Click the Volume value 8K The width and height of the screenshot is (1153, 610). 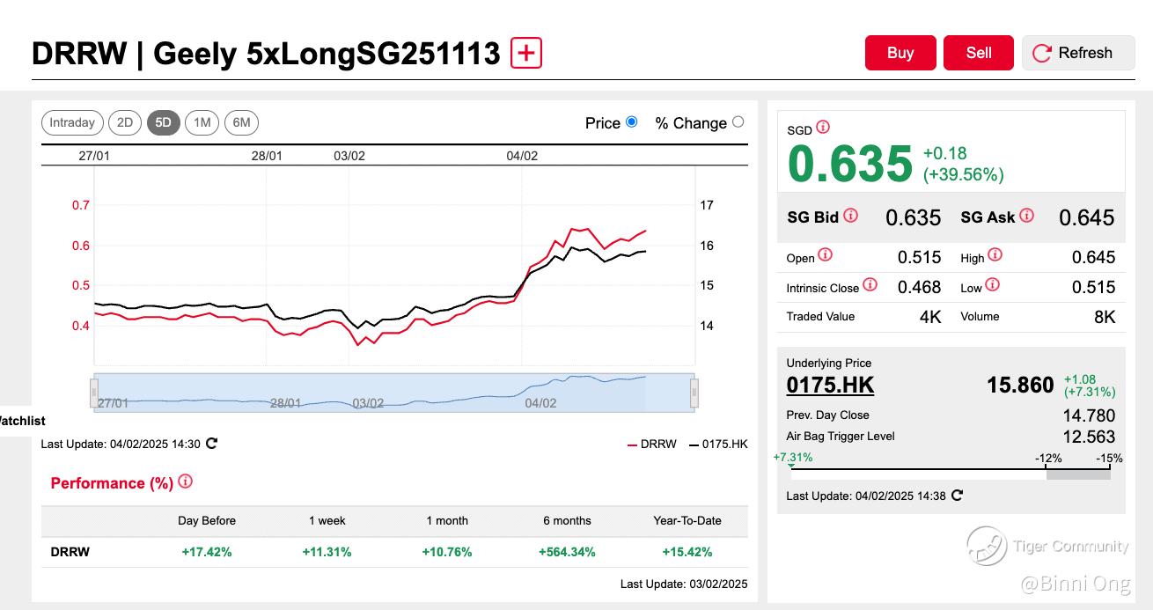point(1105,317)
